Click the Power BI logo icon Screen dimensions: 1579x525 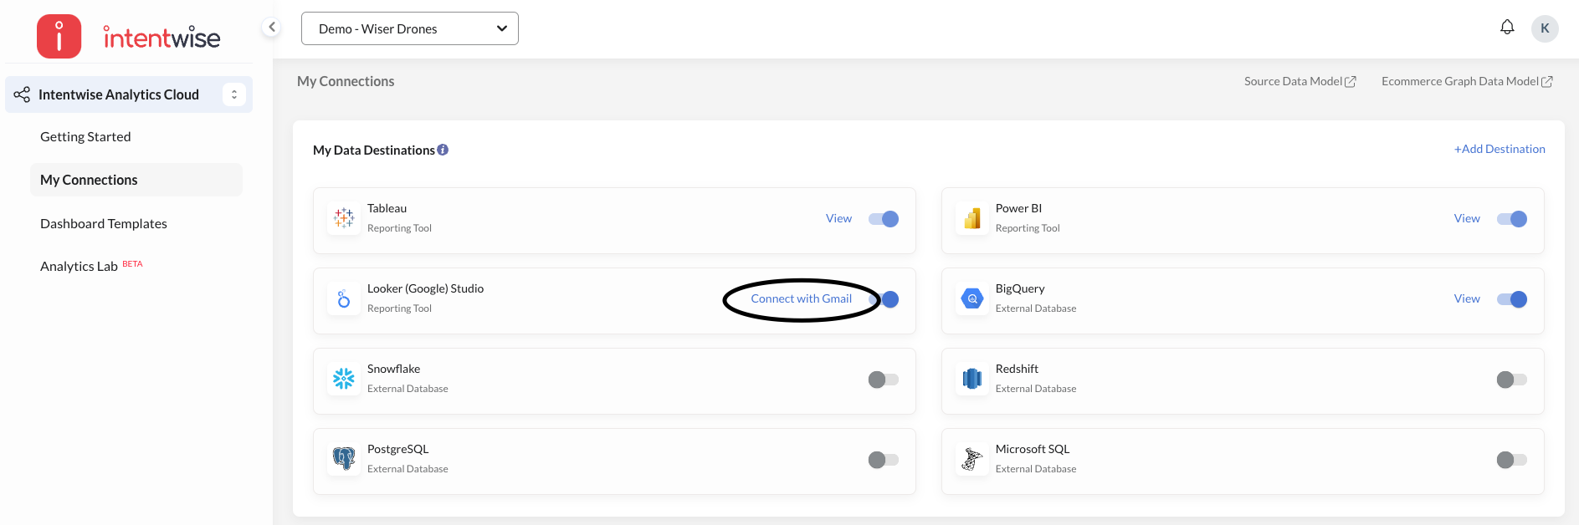[x=972, y=218]
